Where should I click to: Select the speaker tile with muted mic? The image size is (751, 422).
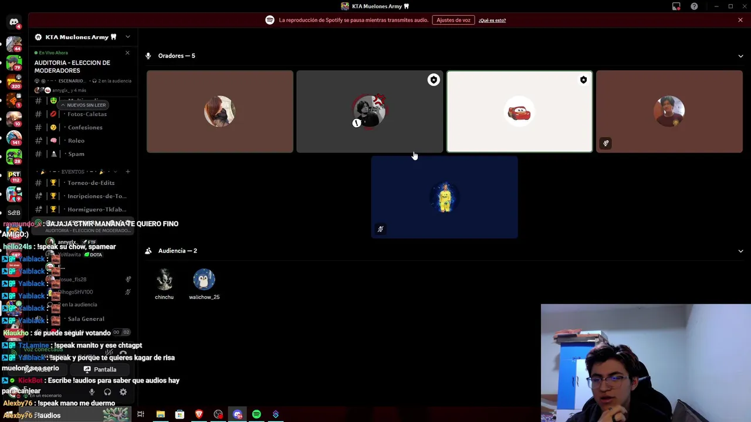(x=669, y=111)
